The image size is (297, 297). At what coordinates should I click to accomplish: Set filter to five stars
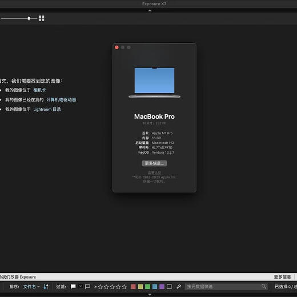tap(125, 287)
